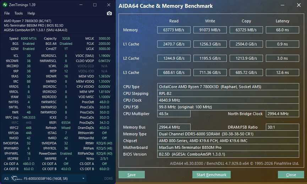
Task: Click the Chipset AMD 800-Series field
Action: coord(228,141)
